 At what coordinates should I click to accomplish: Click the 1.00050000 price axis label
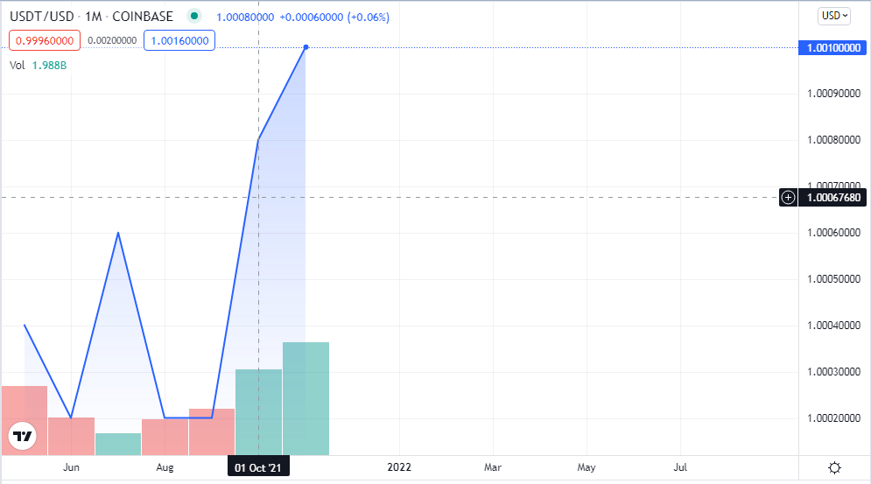[x=833, y=279]
